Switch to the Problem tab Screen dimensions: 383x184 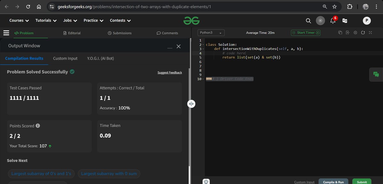(24, 33)
